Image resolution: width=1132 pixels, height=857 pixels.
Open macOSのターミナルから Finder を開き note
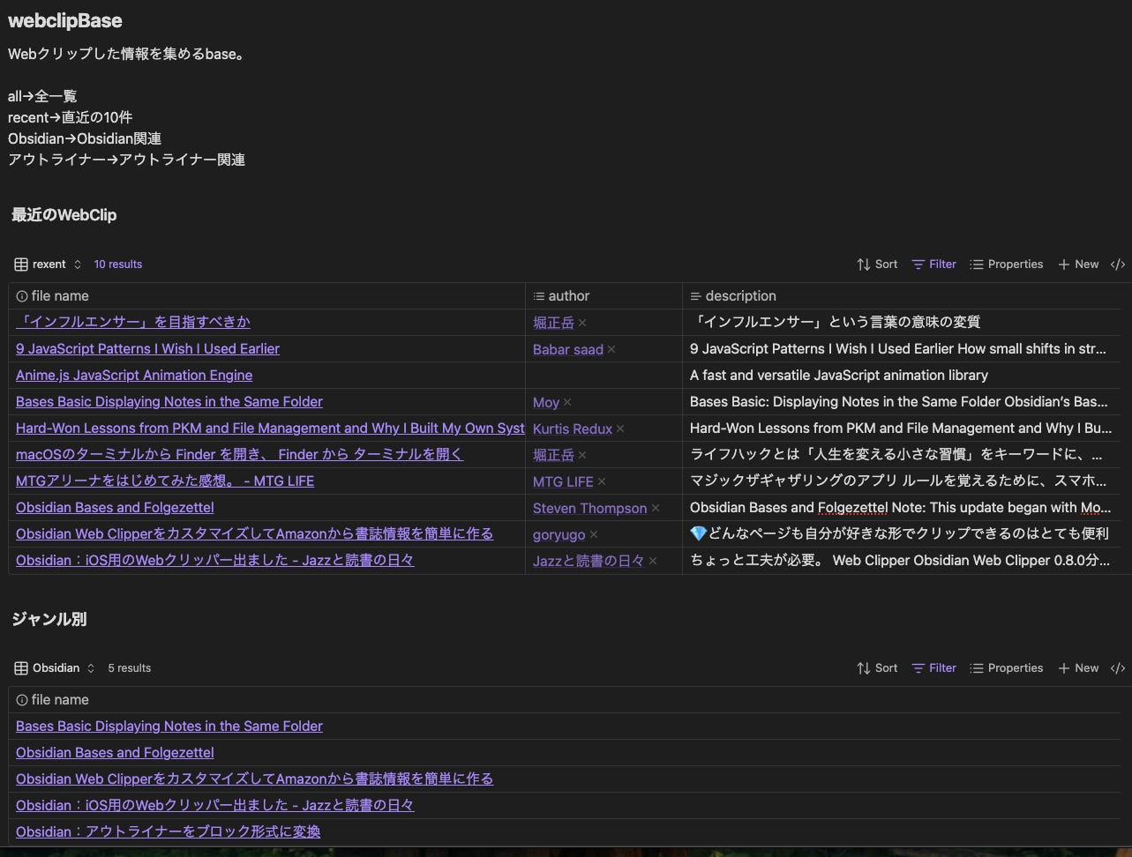(239, 455)
